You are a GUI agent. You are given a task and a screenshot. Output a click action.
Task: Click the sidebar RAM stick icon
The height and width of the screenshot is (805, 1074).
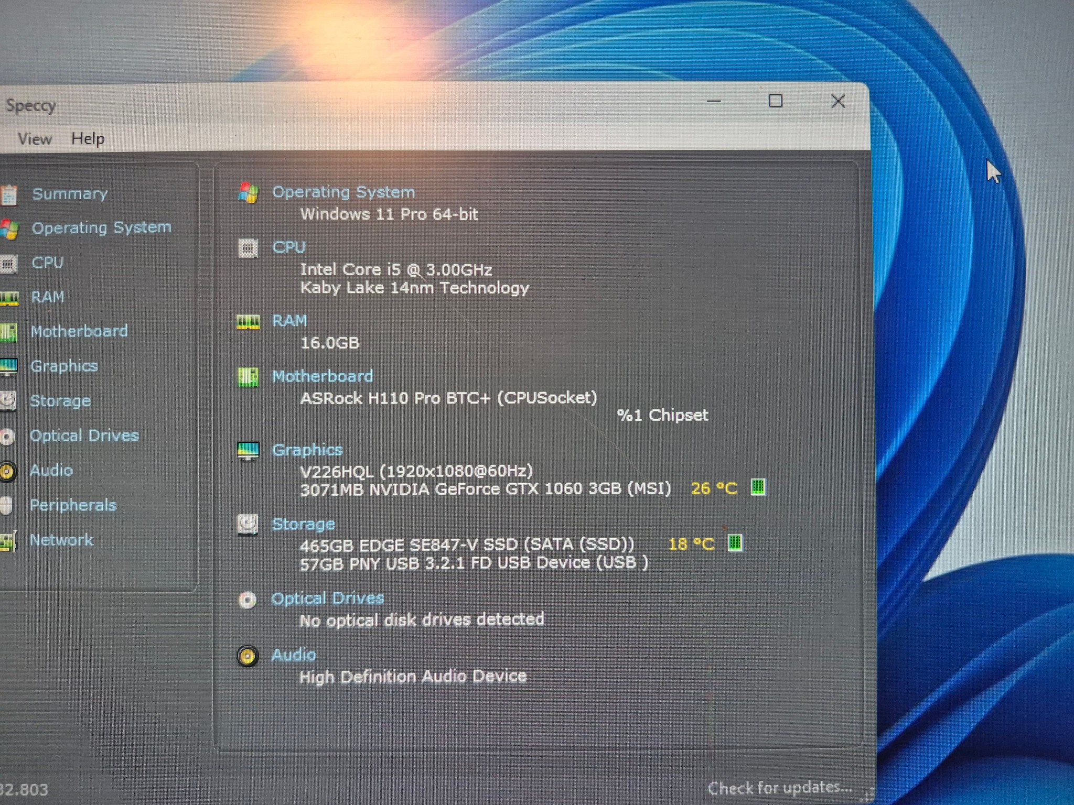coord(9,299)
